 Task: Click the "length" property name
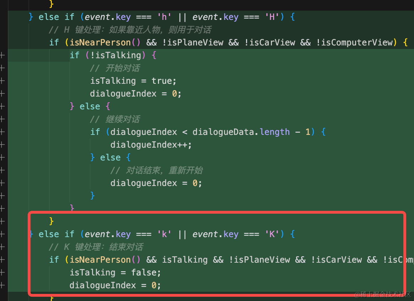point(274,132)
